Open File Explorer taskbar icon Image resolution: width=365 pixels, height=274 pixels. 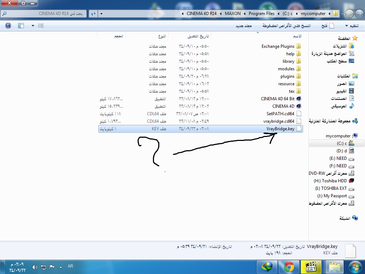pos(334,267)
